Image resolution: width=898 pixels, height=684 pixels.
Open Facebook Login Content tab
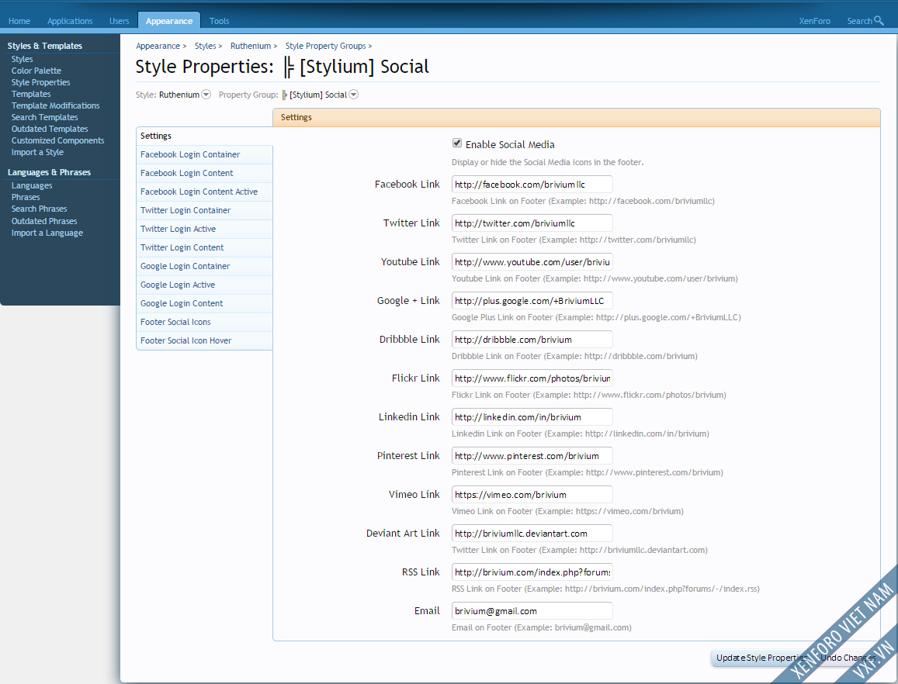click(x=204, y=173)
